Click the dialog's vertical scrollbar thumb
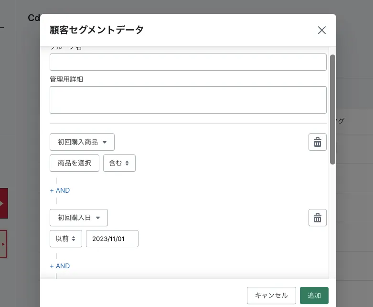This screenshot has width=373, height=307. pos(332,109)
